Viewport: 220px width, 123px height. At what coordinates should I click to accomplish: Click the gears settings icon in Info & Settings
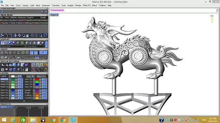pyautogui.click(x=3, y=65)
